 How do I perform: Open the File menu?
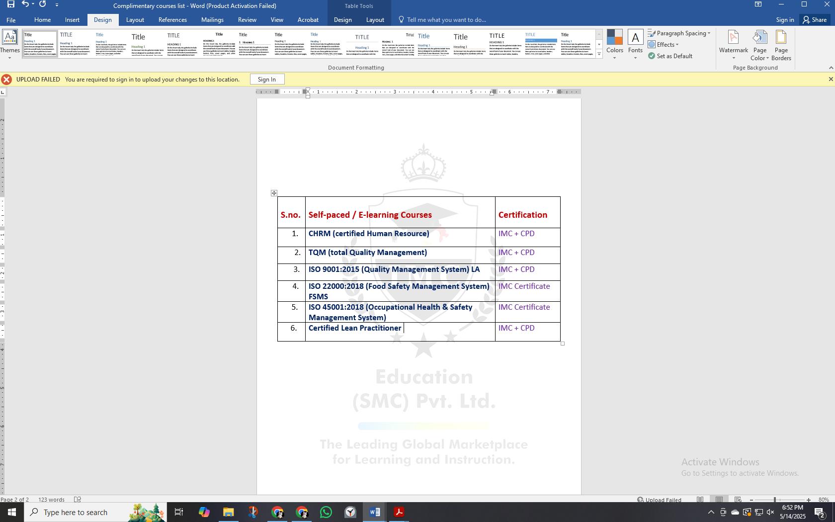11,20
